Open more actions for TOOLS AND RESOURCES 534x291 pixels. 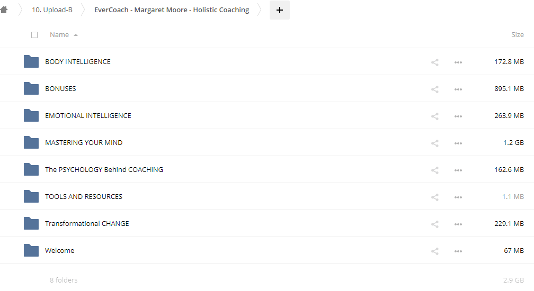pos(458,197)
